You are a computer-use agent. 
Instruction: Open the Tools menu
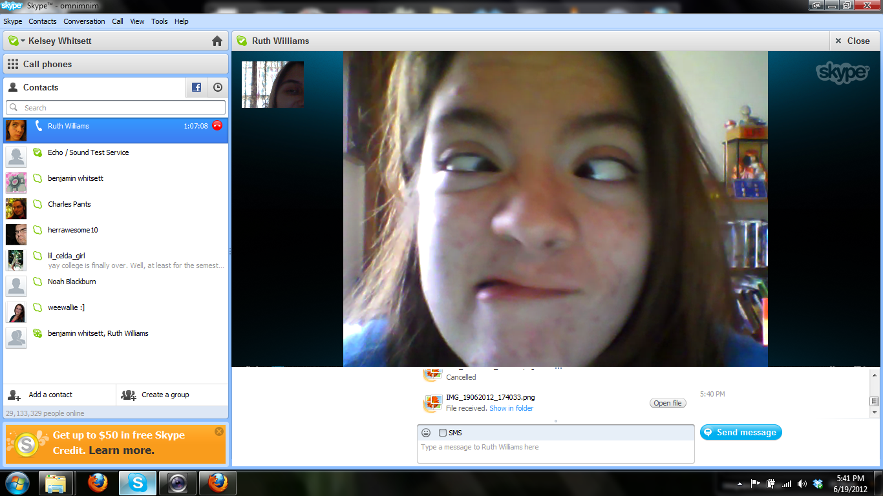pyautogui.click(x=159, y=21)
